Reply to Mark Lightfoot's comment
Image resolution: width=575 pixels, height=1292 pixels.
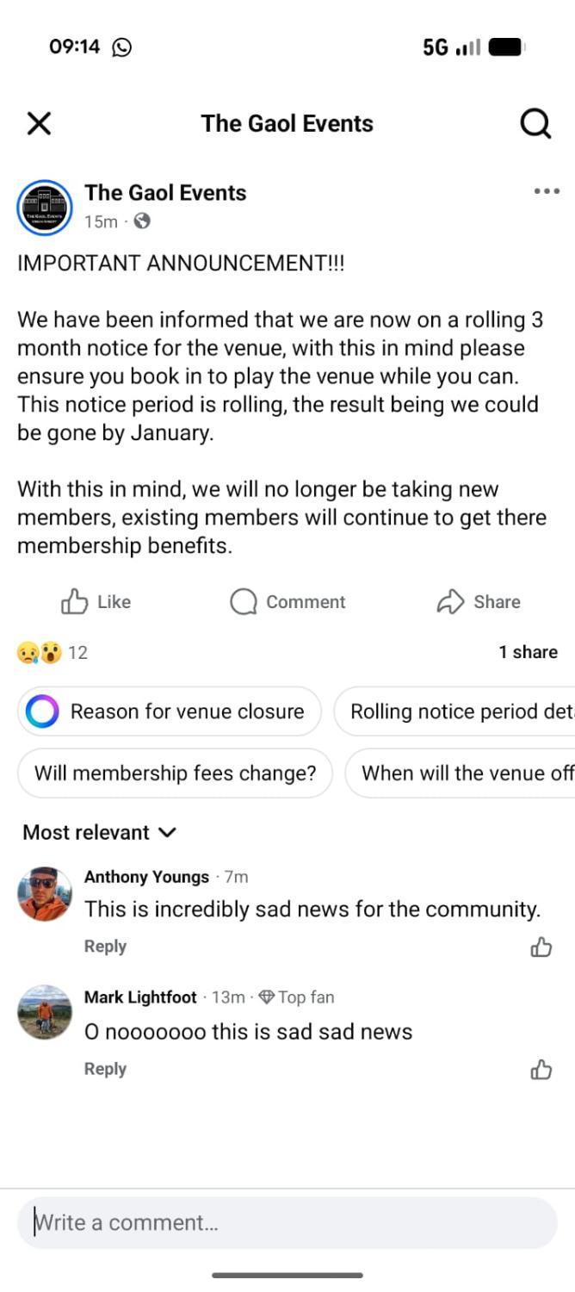point(105,1069)
